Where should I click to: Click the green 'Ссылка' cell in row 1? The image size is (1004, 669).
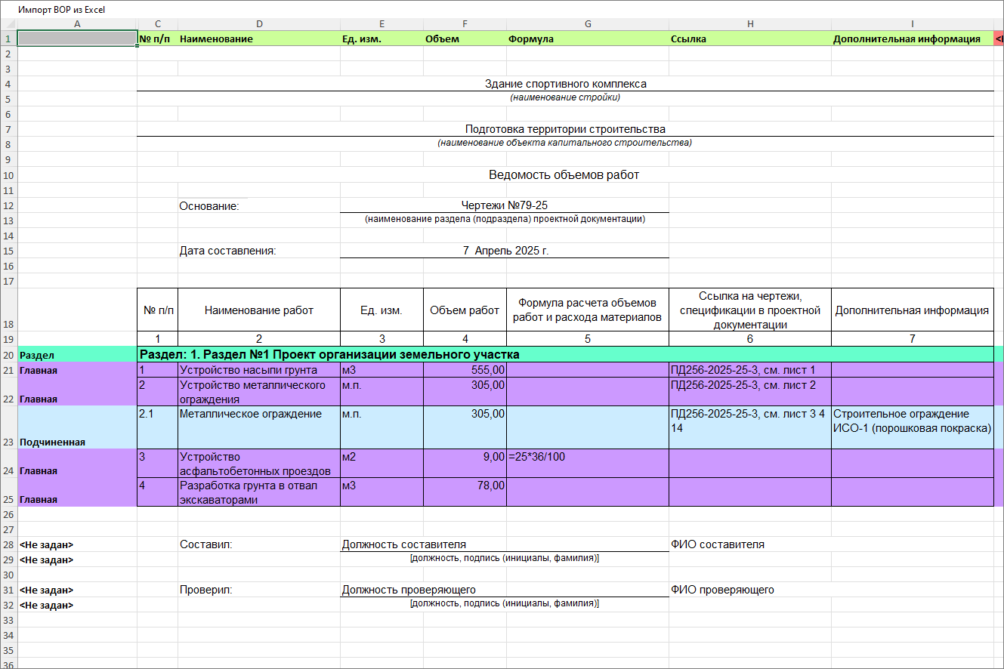(x=749, y=39)
